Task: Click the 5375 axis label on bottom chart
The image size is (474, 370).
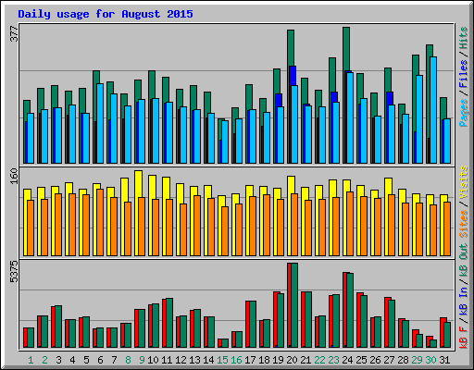Action: pyautogui.click(x=14, y=272)
